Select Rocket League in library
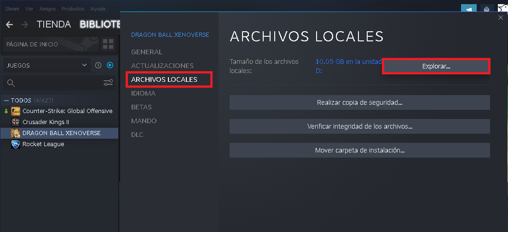This screenshot has width=508, height=232. point(43,144)
